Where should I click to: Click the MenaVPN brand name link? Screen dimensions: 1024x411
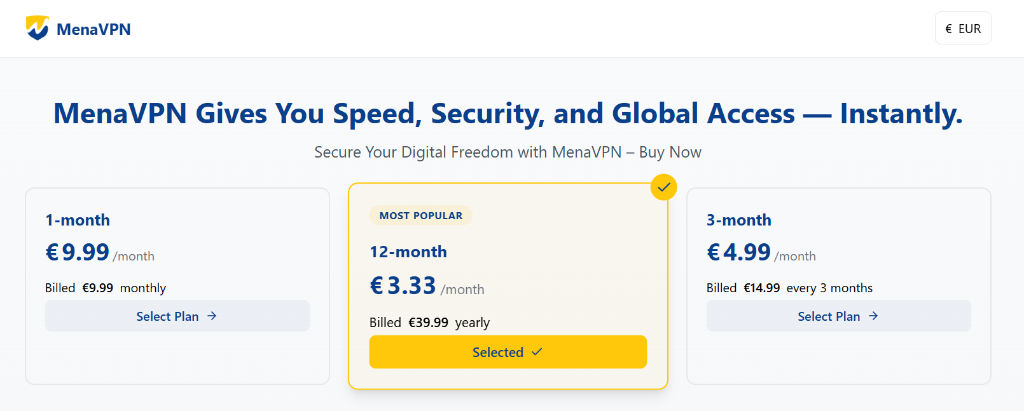point(93,29)
